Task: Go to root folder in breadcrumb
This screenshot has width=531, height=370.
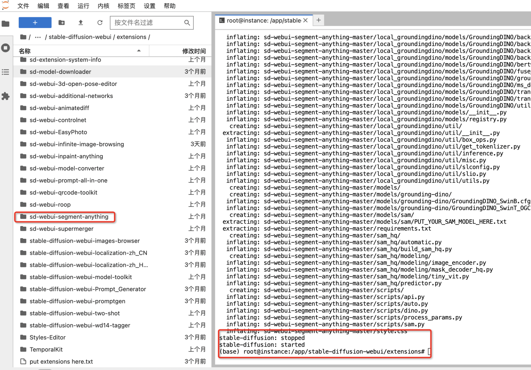Action: tap(23, 37)
